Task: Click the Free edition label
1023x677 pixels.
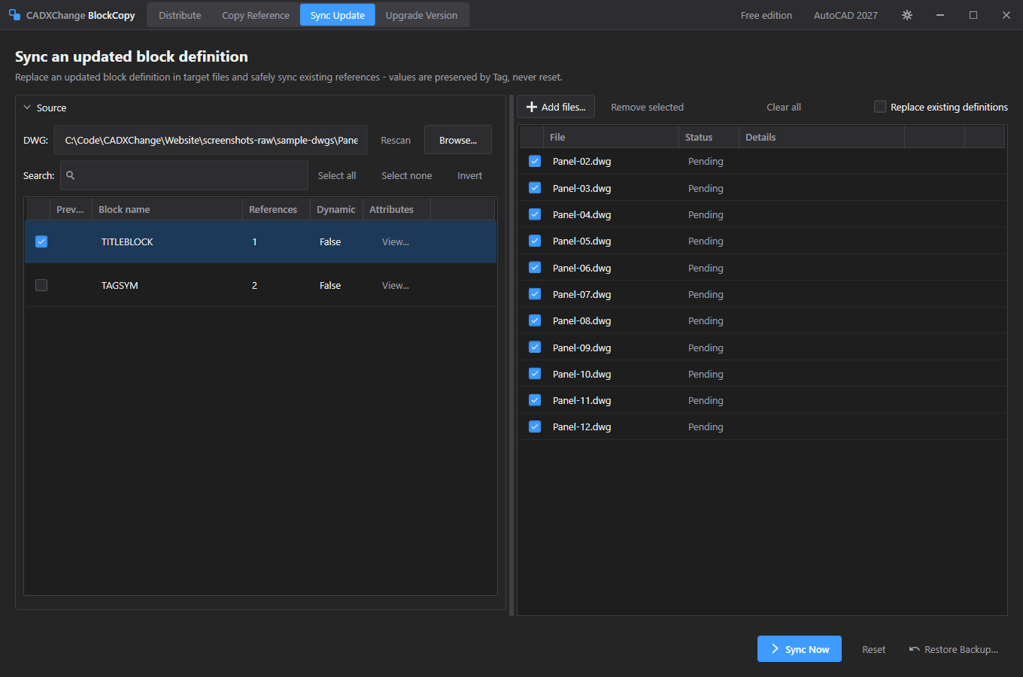Action: click(766, 15)
